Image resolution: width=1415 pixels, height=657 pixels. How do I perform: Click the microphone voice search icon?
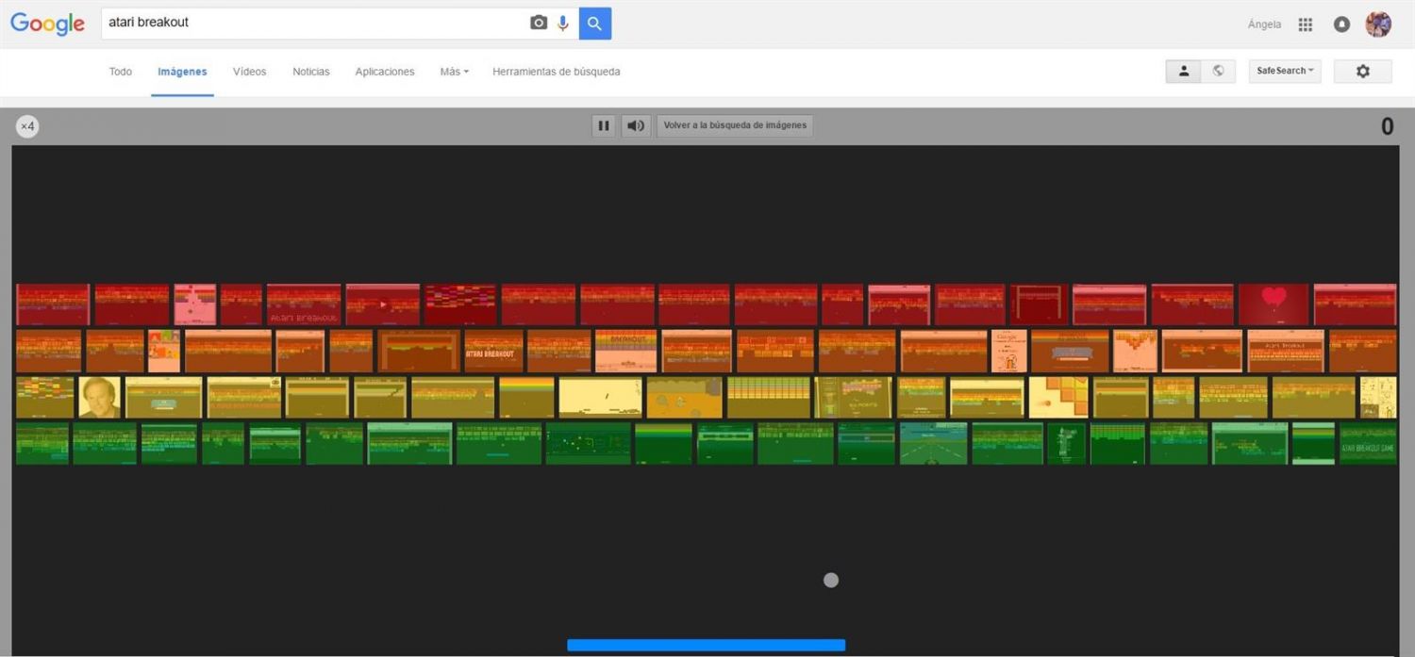click(x=563, y=23)
